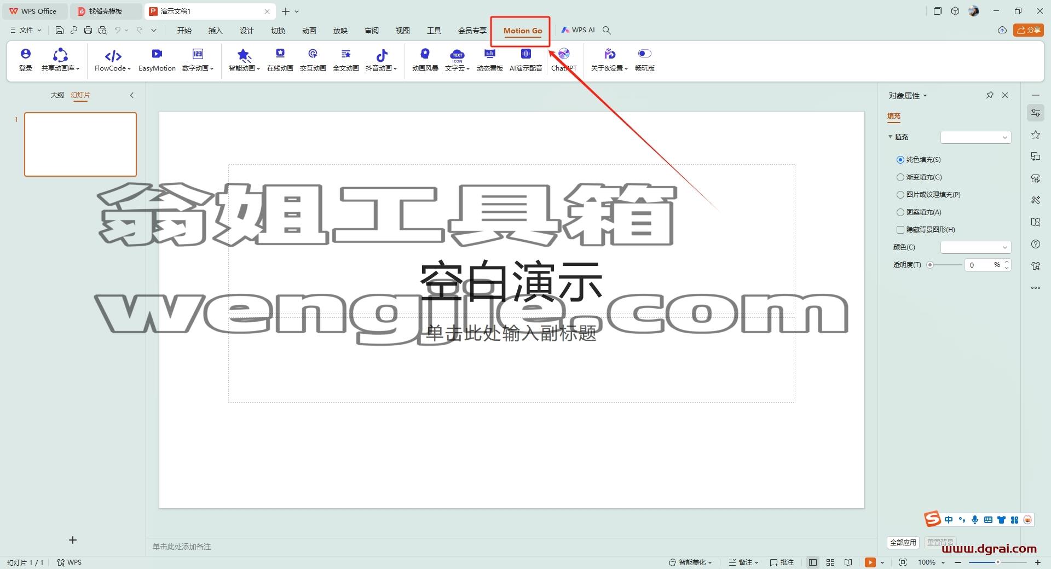The height and width of the screenshot is (569, 1051).
Task: Pin the 对象属性 panel
Action: click(990, 95)
